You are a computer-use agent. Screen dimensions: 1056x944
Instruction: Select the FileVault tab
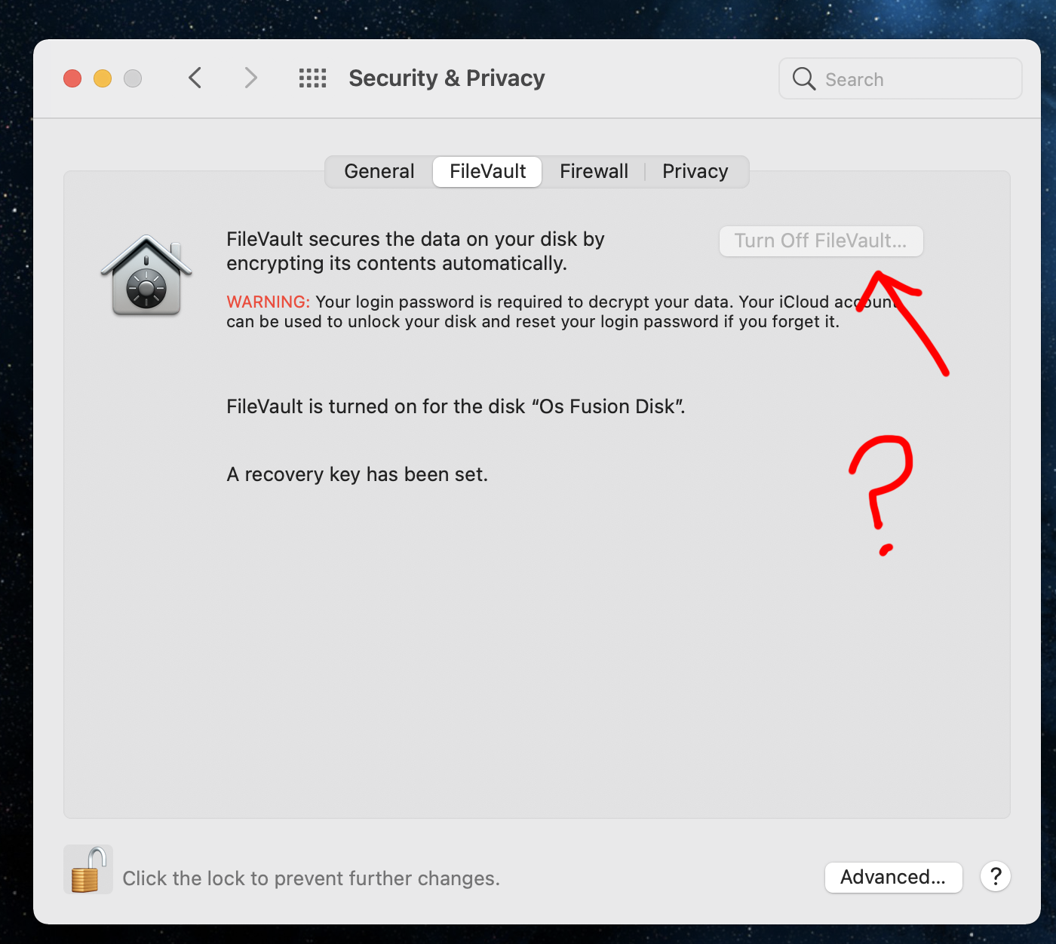pos(487,171)
